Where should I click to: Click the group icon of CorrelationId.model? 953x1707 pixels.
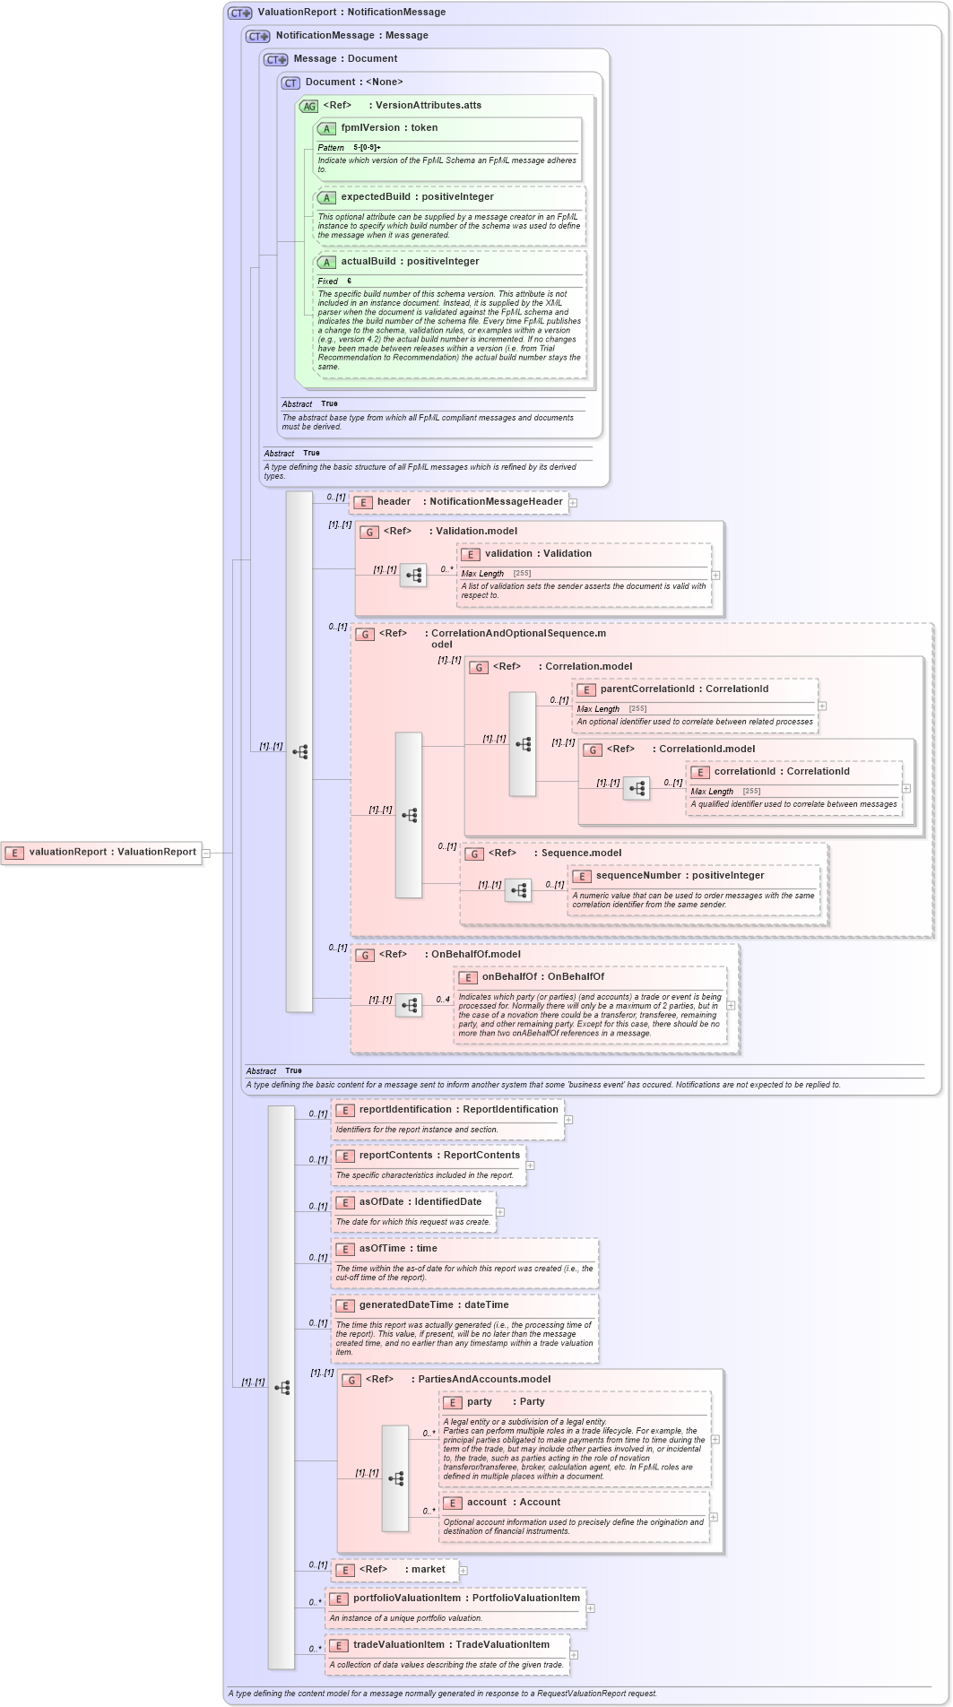pos(593,750)
